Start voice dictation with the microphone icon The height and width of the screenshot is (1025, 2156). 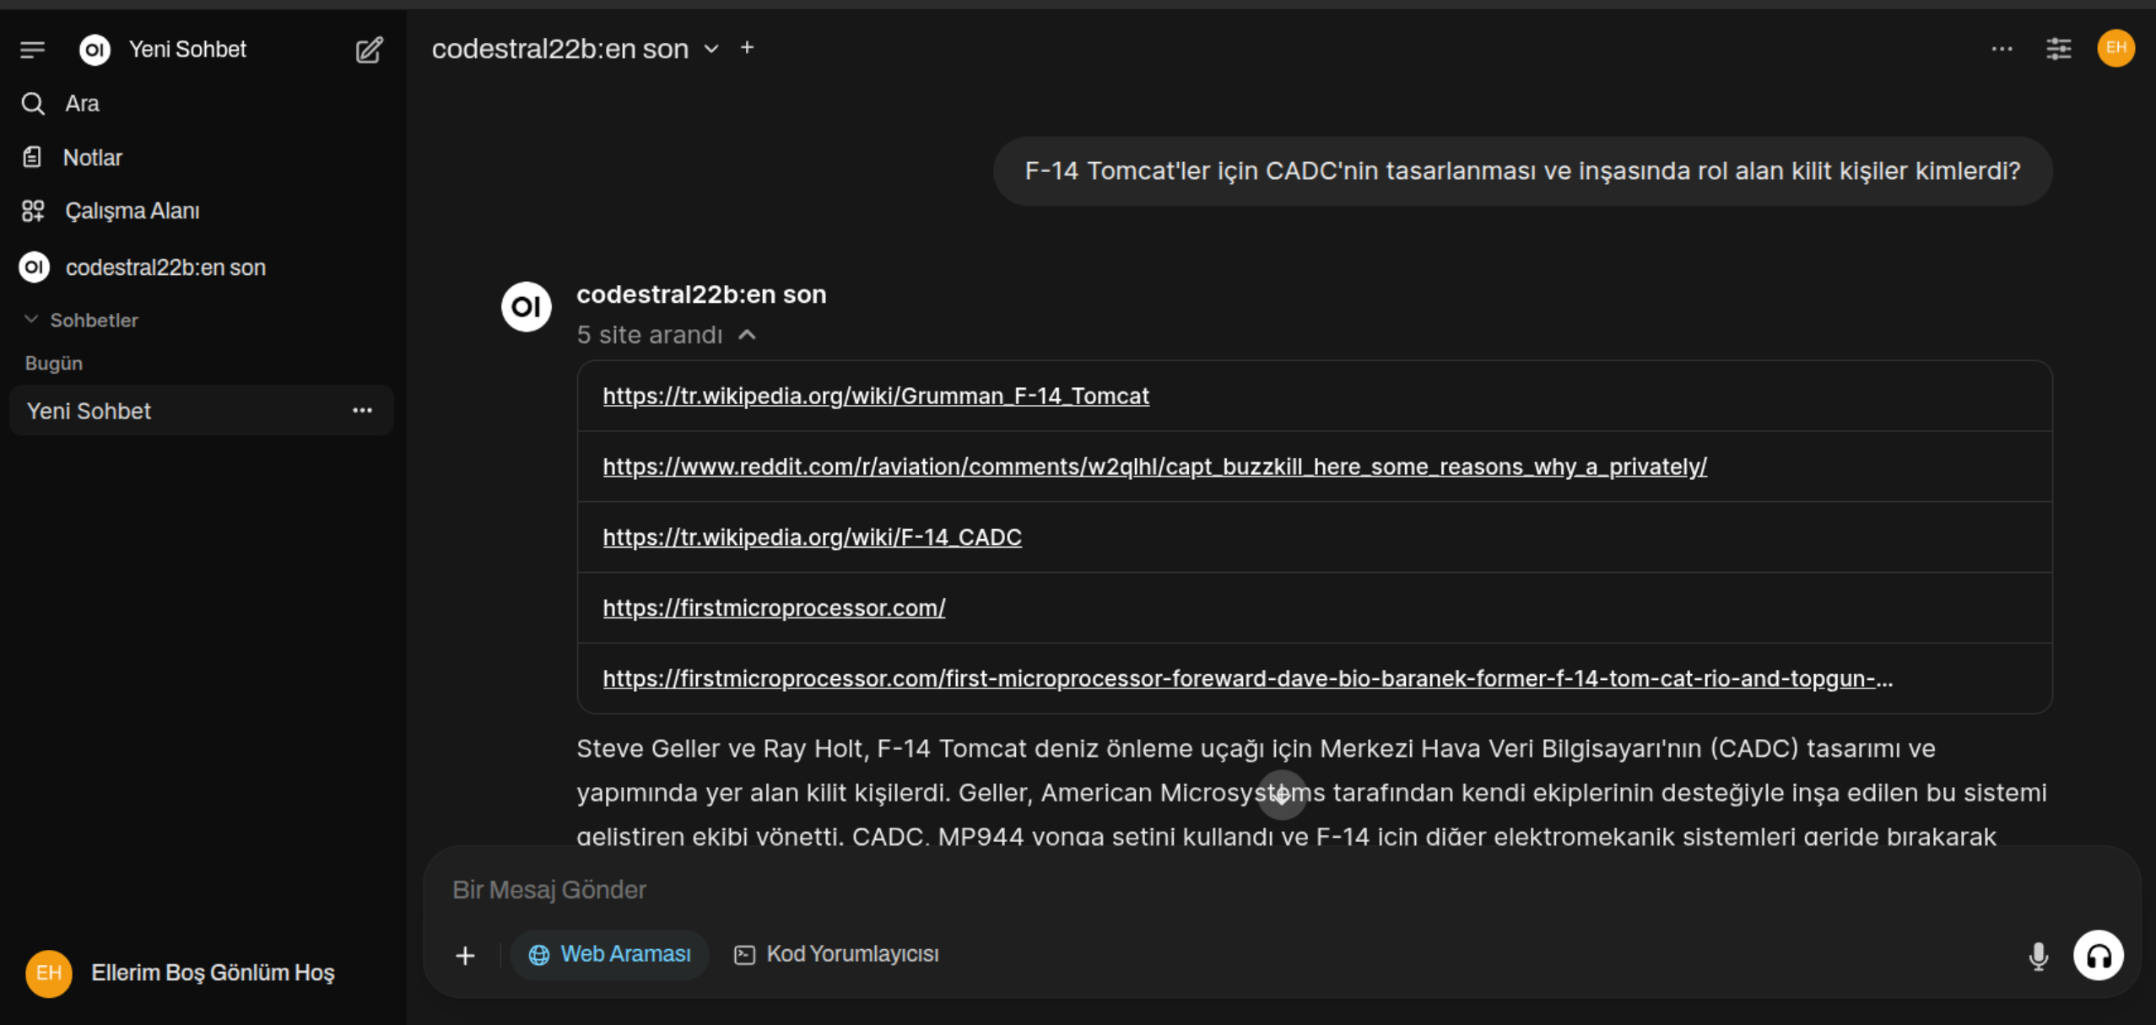(x=2038, y=956)
